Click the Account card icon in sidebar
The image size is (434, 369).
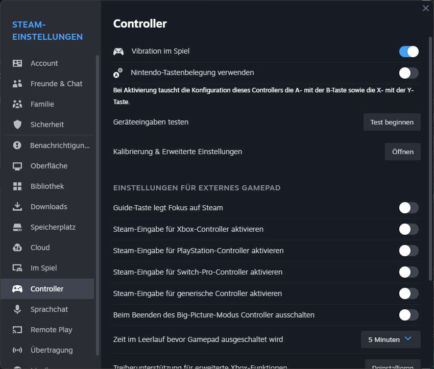[x=17, y=63]
